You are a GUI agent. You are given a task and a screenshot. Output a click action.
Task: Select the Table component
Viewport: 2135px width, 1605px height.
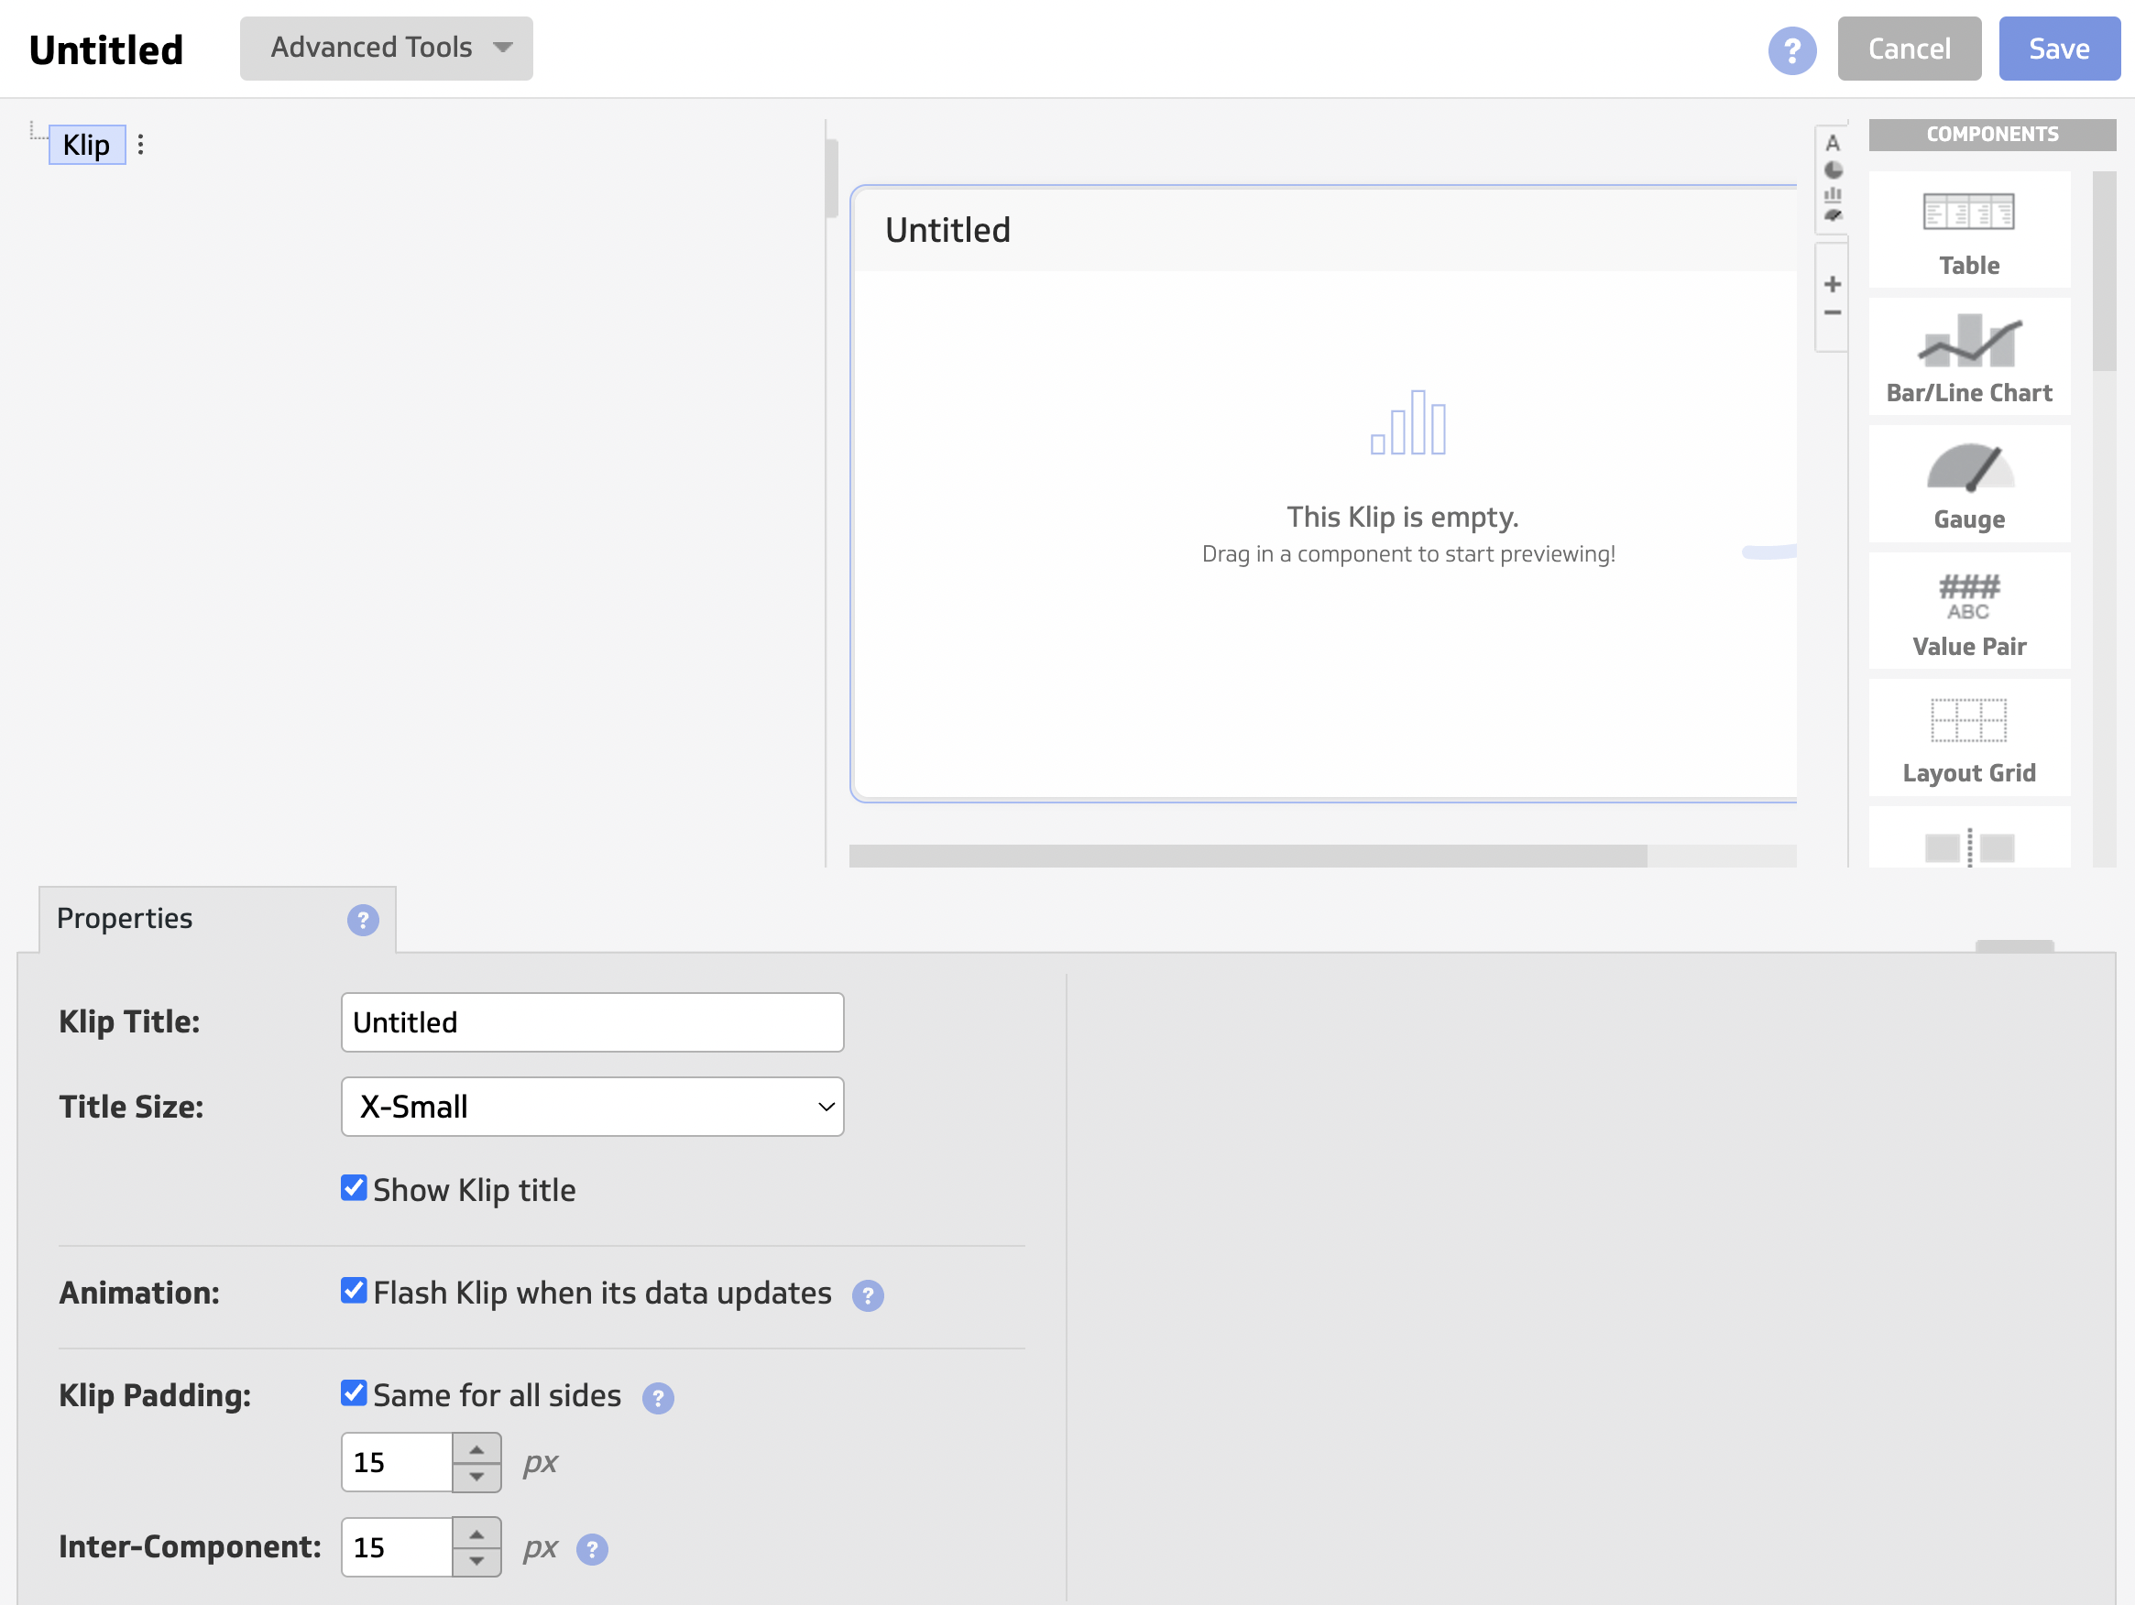point(1968,229)
